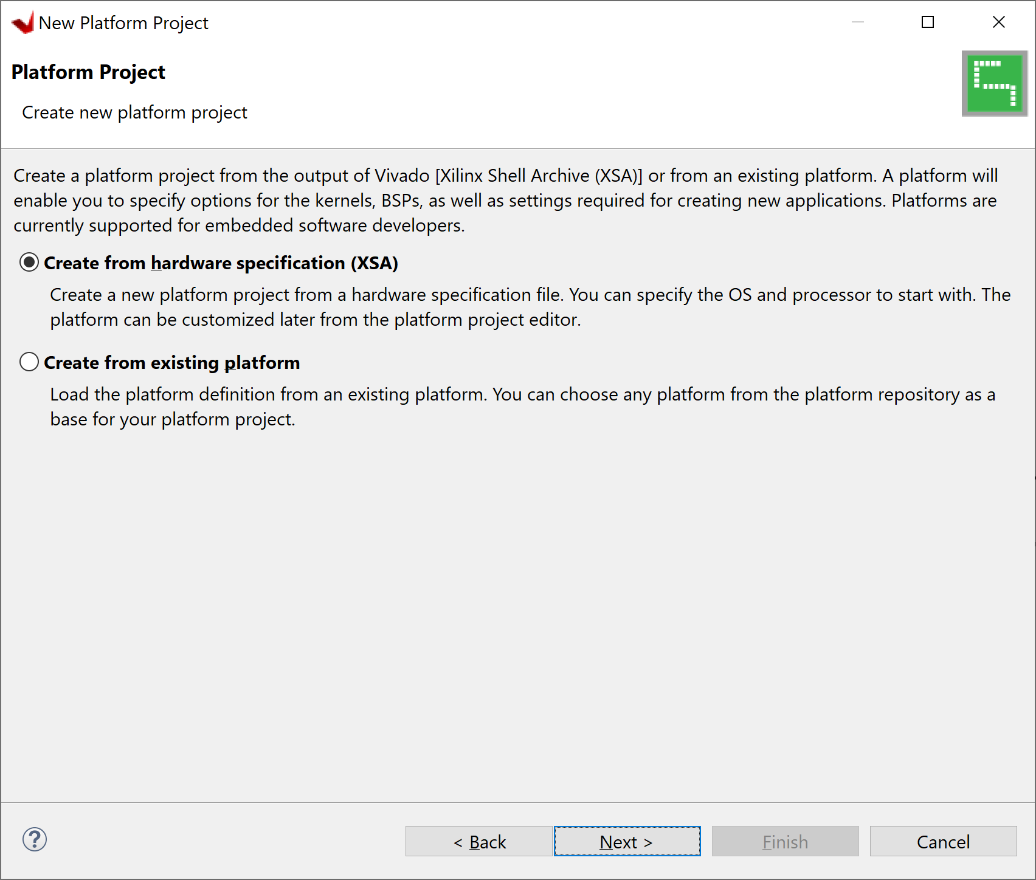This screenshot has width=1036, height=880.
Task: Click the "Create from existing platform" label text
Action: 171,362
